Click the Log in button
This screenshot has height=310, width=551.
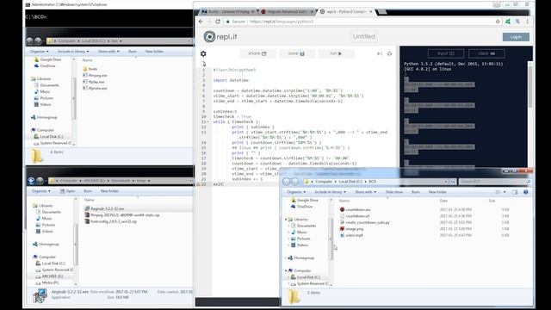pos(516,37)
